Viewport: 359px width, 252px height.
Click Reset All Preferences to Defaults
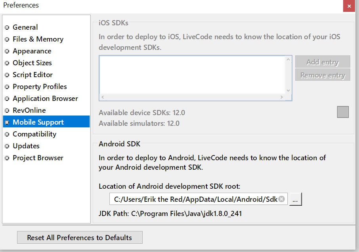tap(80, 238)
